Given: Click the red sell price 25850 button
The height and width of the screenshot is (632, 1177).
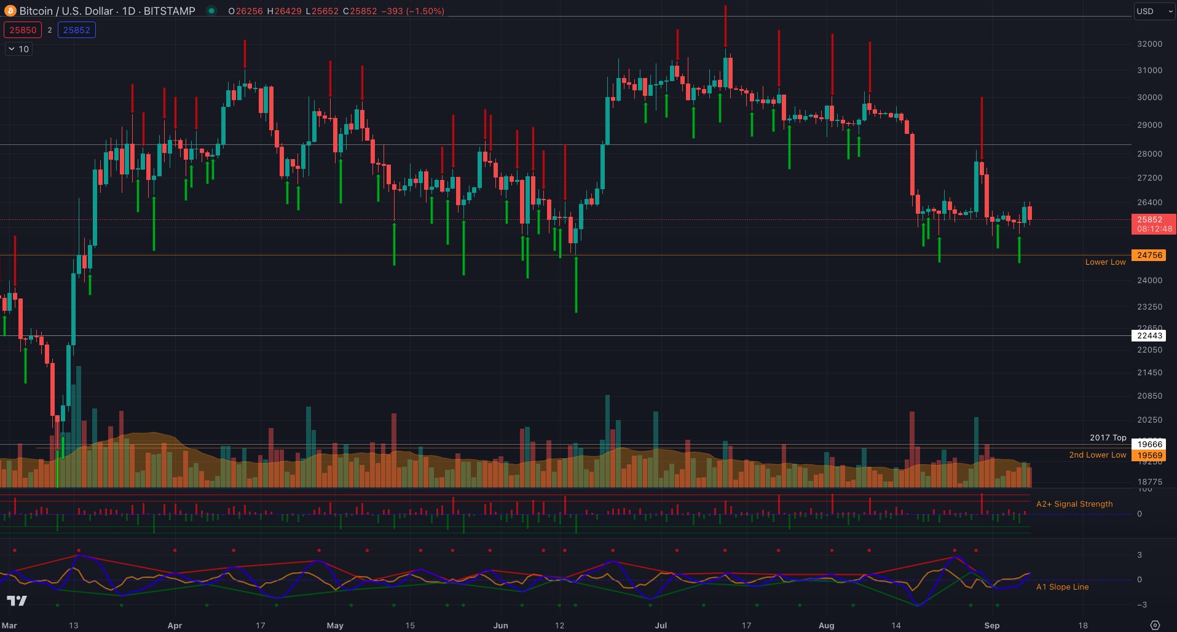Looking at the screenshot, I should (x=23, y=30).
